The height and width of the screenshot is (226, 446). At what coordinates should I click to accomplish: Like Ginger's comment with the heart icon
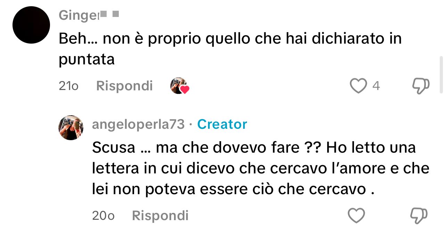(x=358, y=86)
